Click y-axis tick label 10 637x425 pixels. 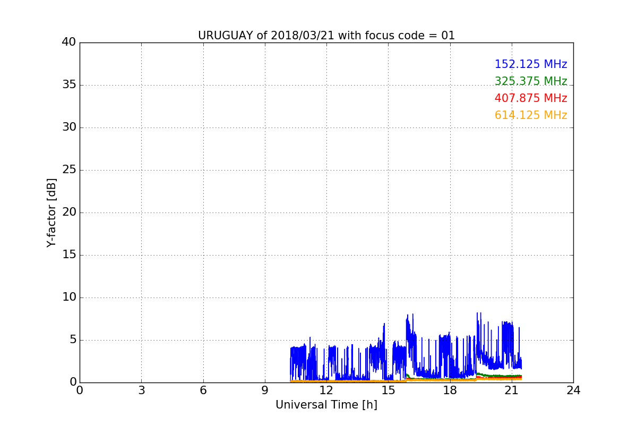(69, 297)
